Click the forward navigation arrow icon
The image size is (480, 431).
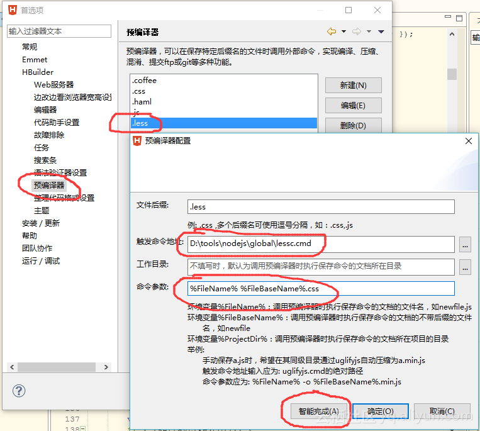pyautogui.click(x=357, y=31)
